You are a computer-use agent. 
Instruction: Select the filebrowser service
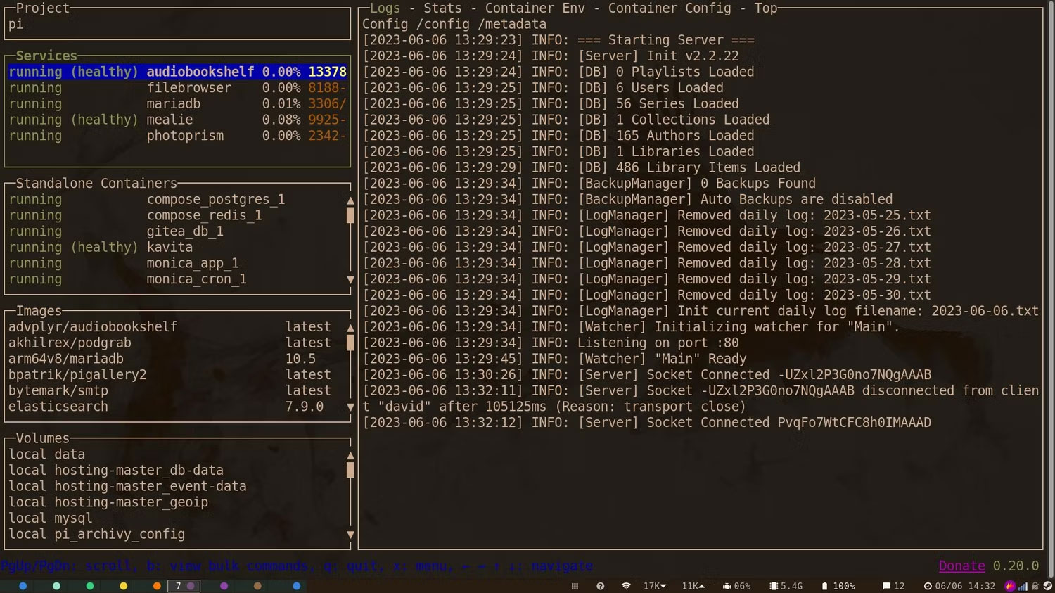click(177, 88)
